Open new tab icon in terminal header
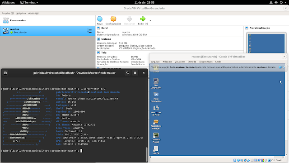This screenshot has height=163, width=289. click(5, 73)
